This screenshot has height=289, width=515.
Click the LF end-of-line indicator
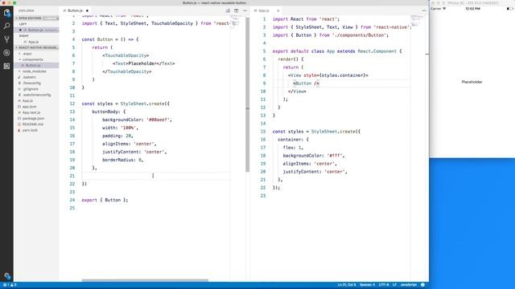(x=394, y=285)
